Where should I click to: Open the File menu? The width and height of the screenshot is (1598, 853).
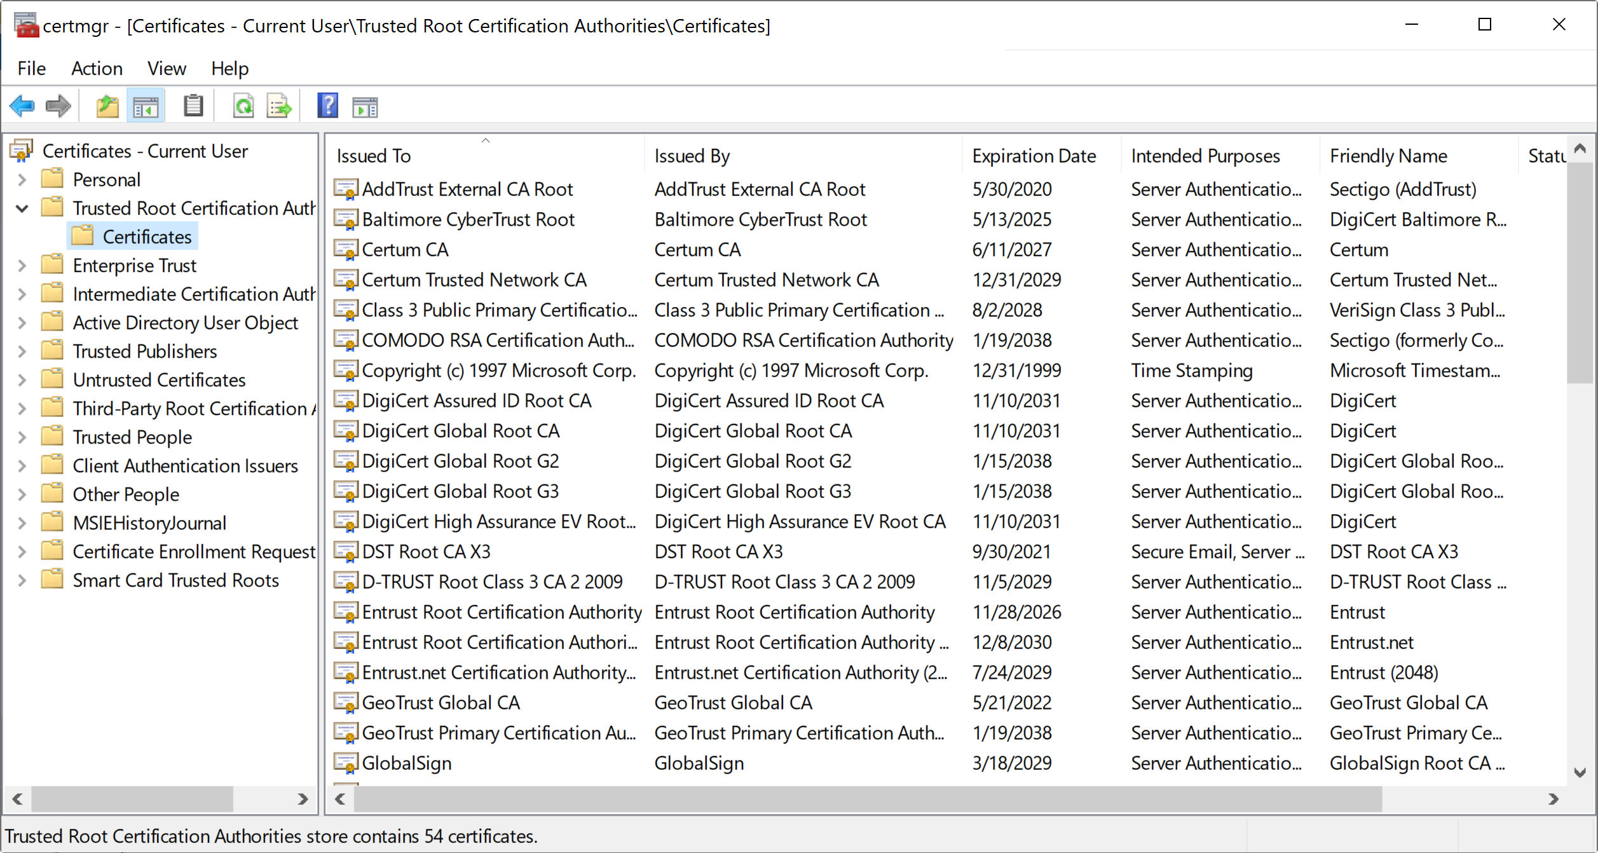click(x=32, y=68)
